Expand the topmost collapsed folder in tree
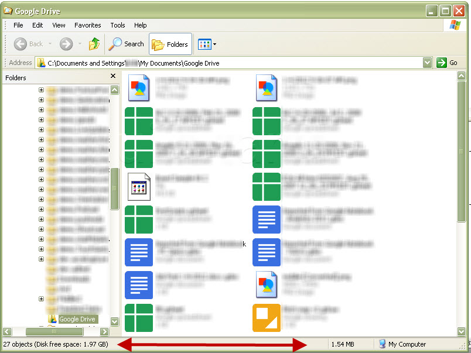Image resolution: width=471 pixels, height=353 pixels. [41, 90]
